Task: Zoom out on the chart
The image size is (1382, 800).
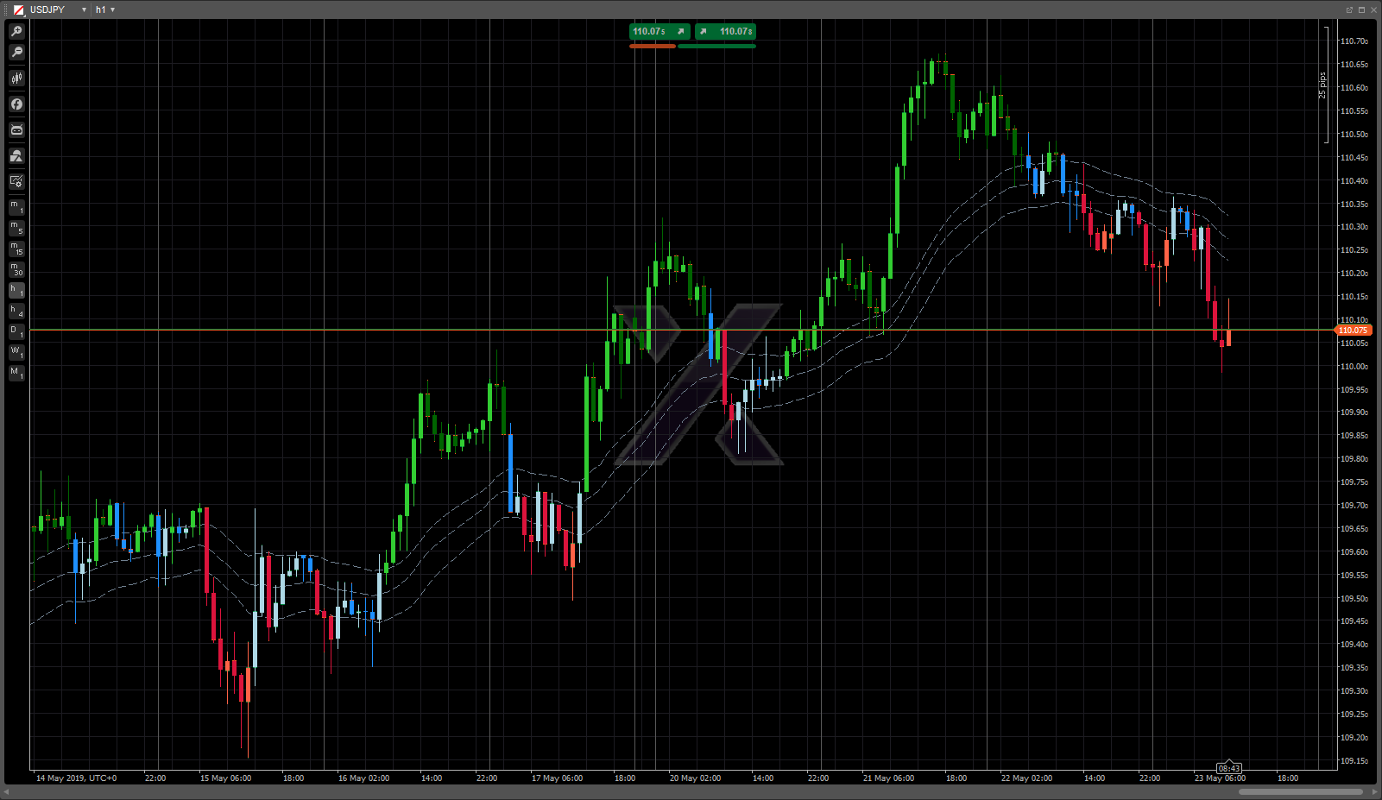Action: [16, 53]
